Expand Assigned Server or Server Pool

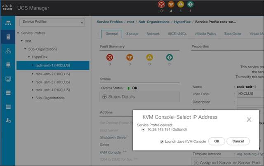pos(196,163)
